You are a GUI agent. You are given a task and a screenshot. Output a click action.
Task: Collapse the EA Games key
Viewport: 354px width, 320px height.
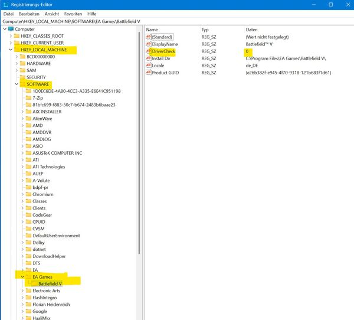pyautogui.click(x=22, y=276)
